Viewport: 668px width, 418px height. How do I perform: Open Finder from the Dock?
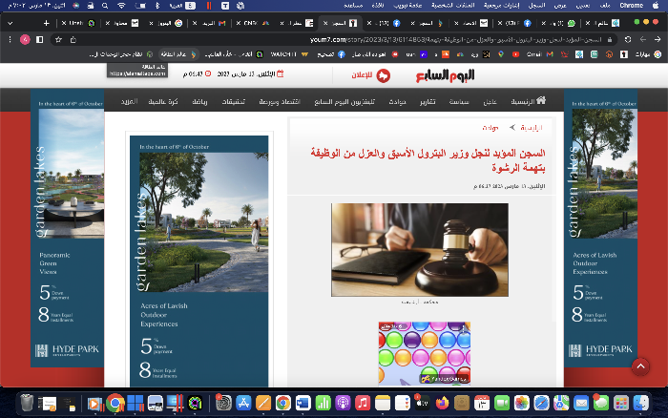[640, 403]
